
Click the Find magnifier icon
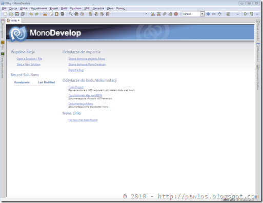[x=71, y=14]
